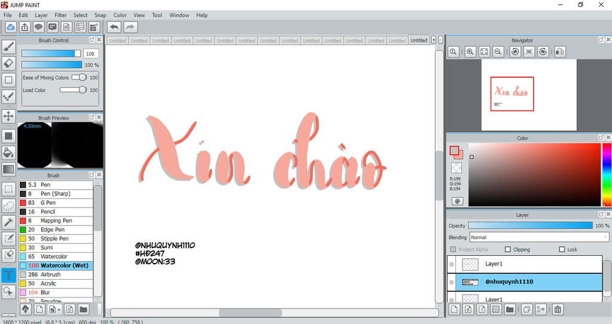
Task: Open the Snap menu
Action: (100, 15)
